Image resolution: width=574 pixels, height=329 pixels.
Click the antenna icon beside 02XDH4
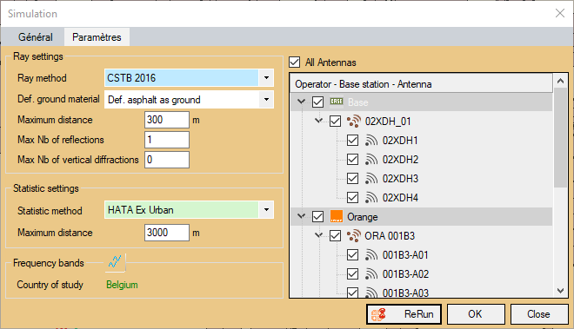pyautogui.click(x=371, y=197)
